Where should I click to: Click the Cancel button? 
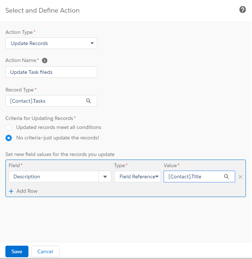pyautogui.click(x=45, y=251)
